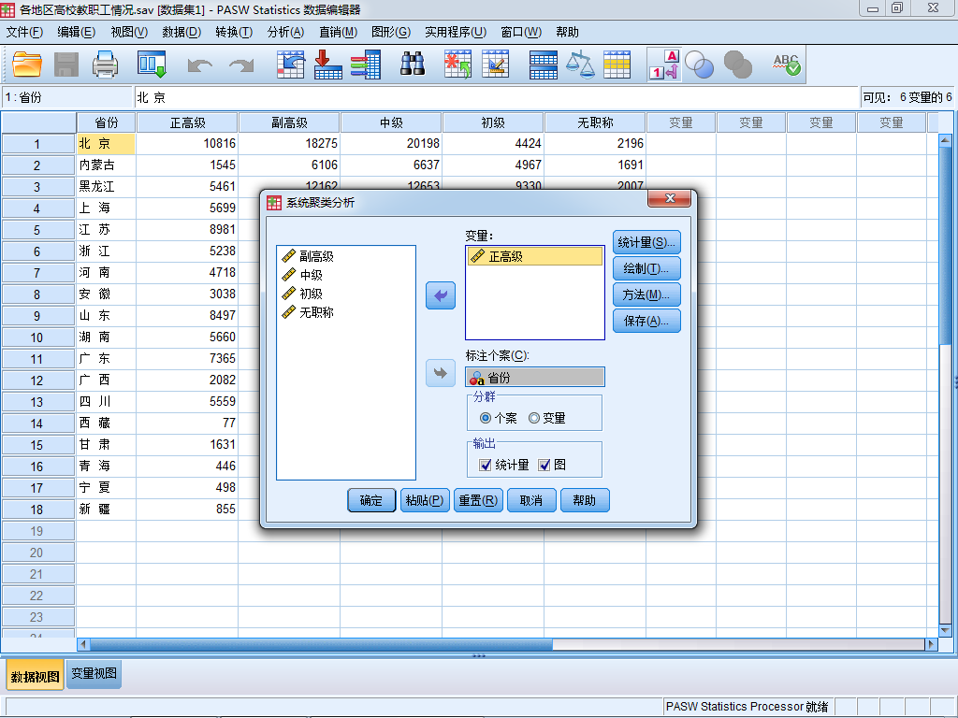The height and width of the screenshot is (718, 958).
Task: Select 个案 radio button in 分群
Action: click(486, 418)
